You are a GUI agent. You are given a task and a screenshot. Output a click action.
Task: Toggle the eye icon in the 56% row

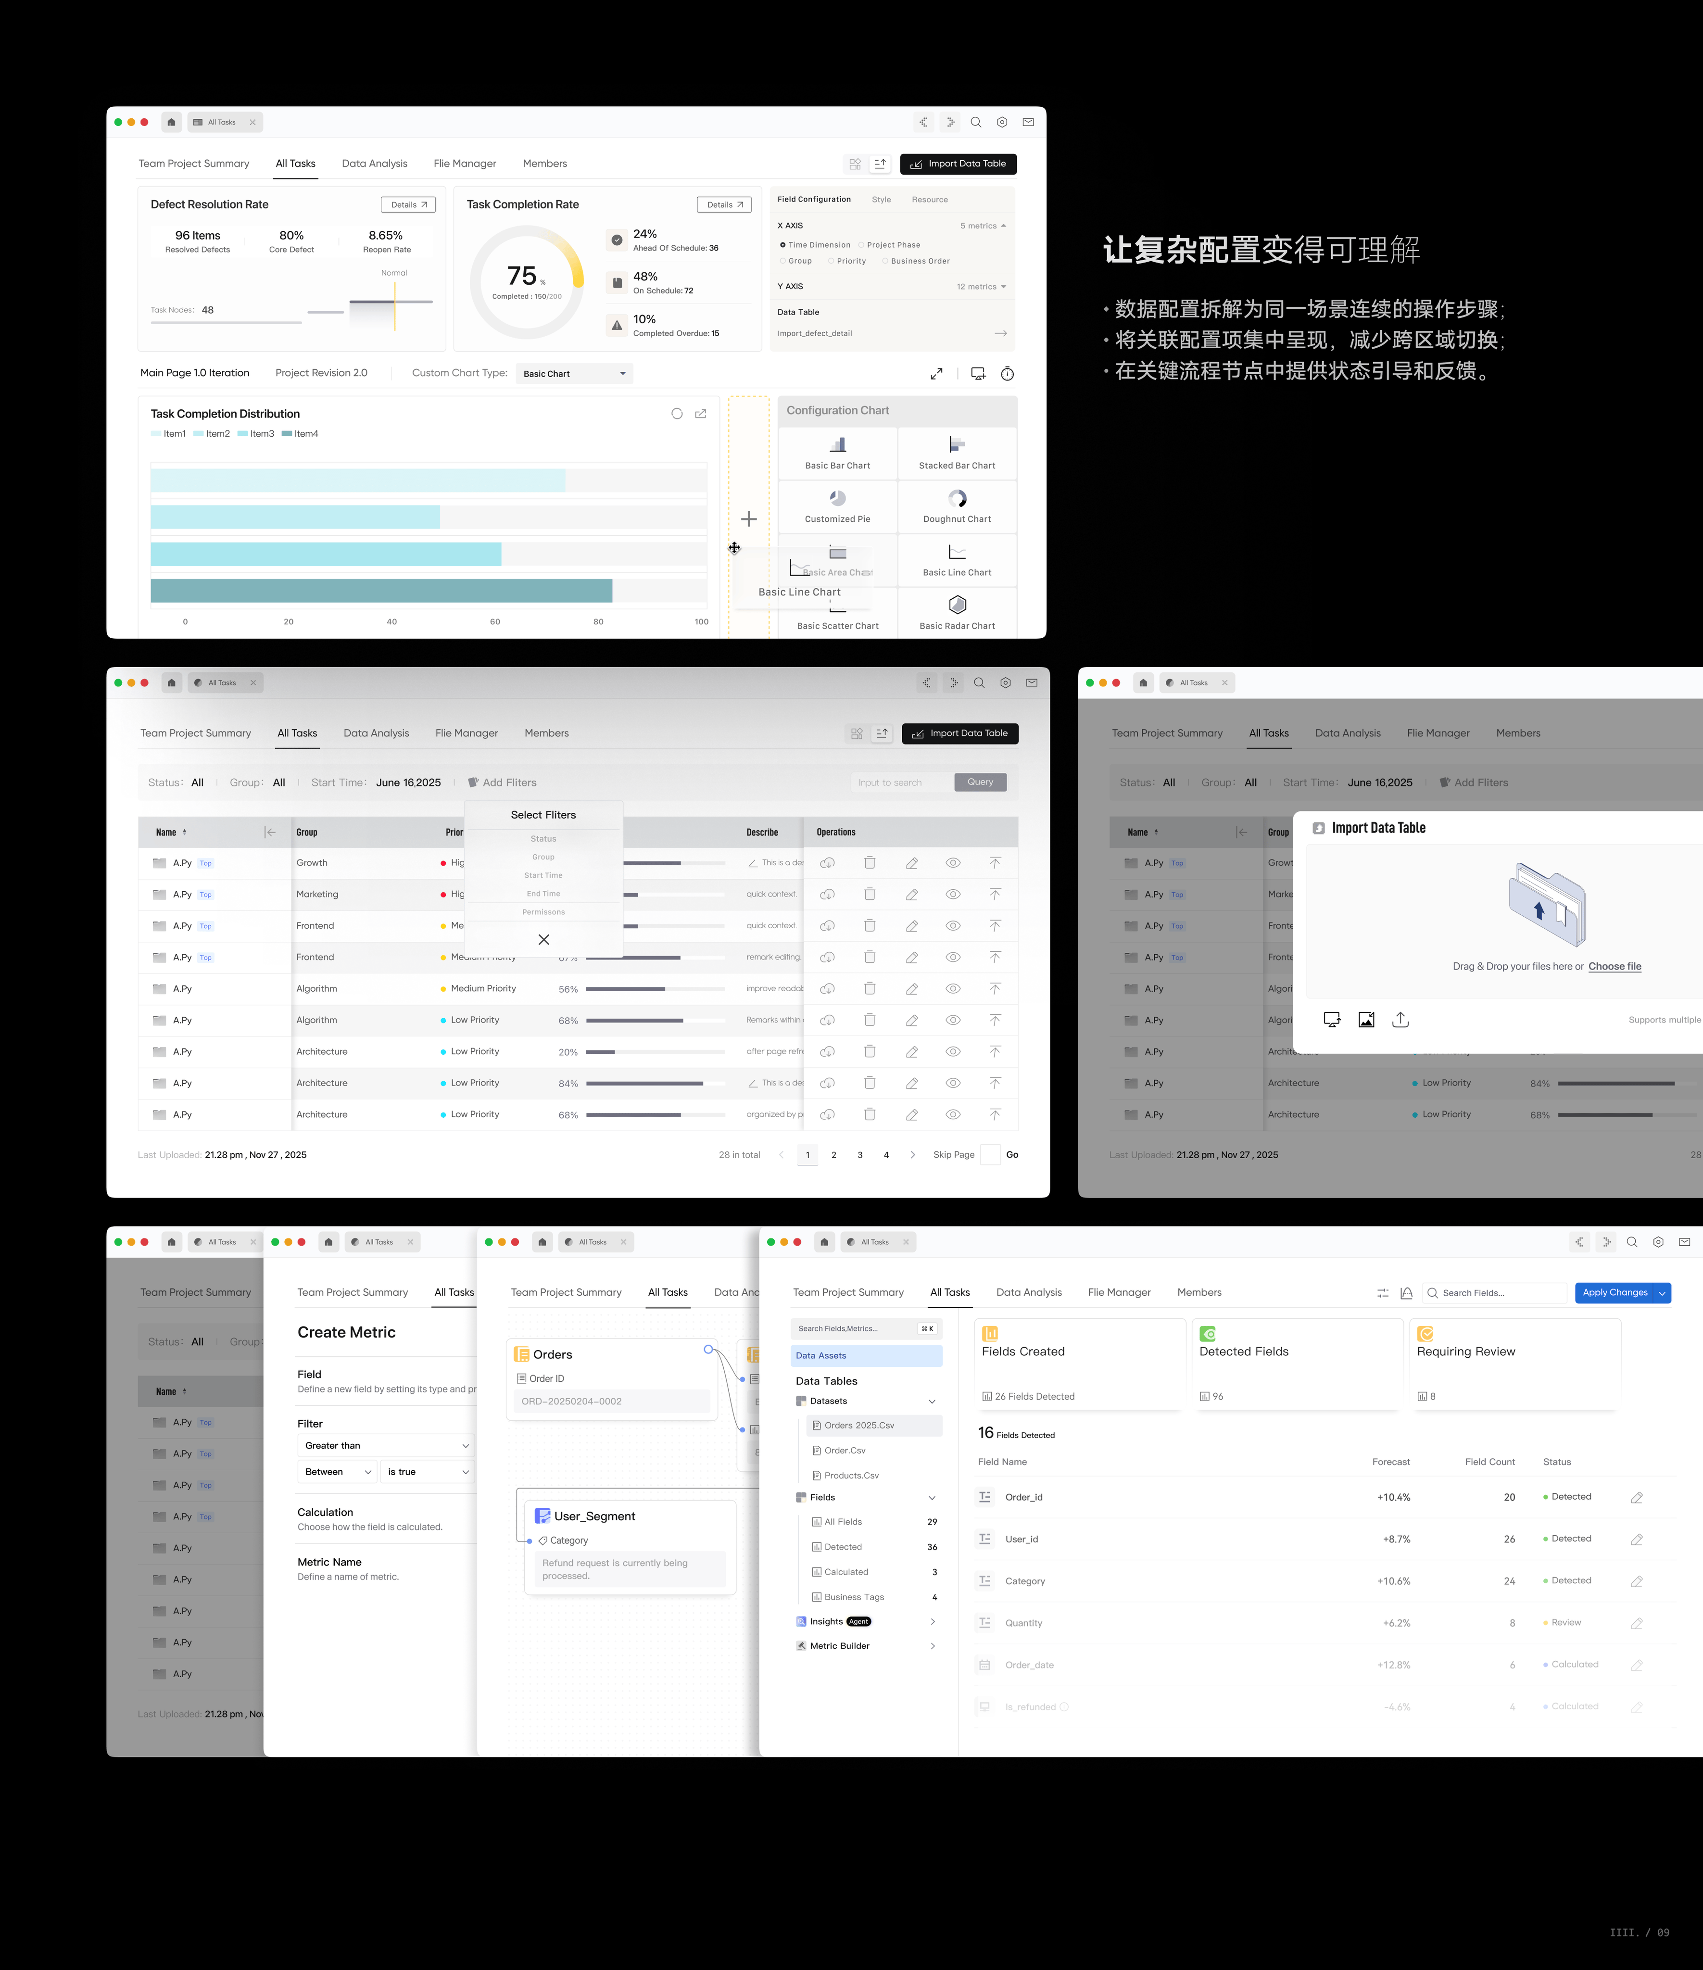coord(953,989)
